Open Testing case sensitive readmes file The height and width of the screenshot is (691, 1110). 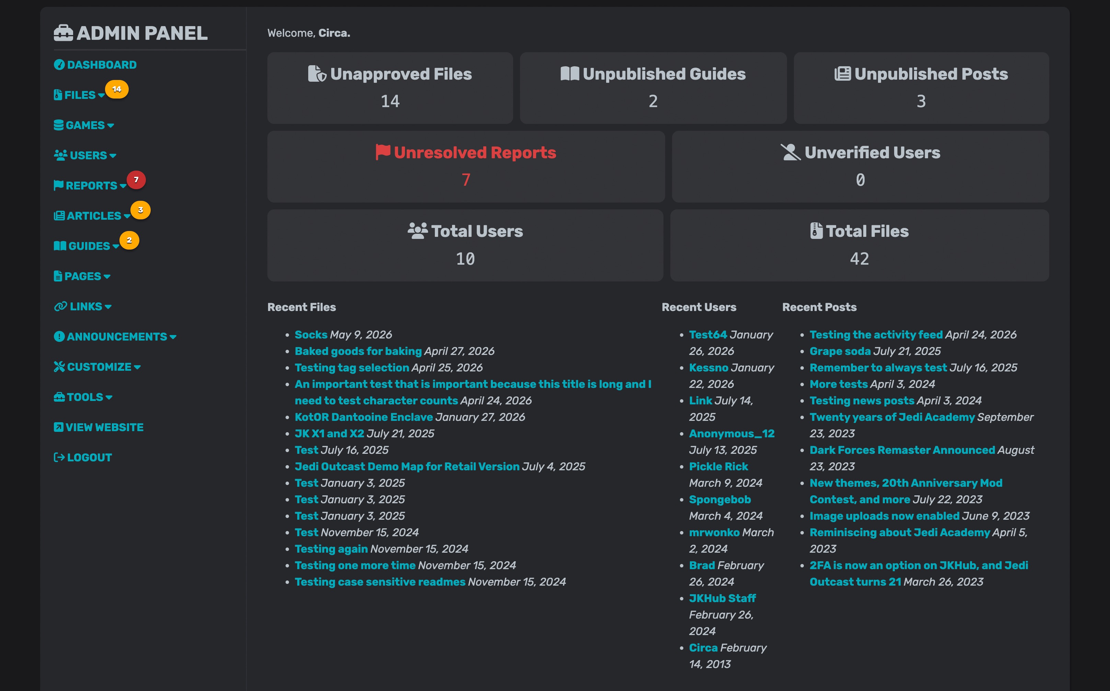click(x=380, y=581)
